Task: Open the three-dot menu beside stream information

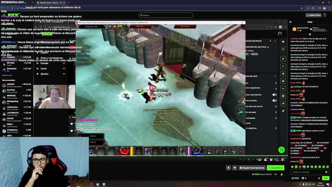Action: pos(275,41)
